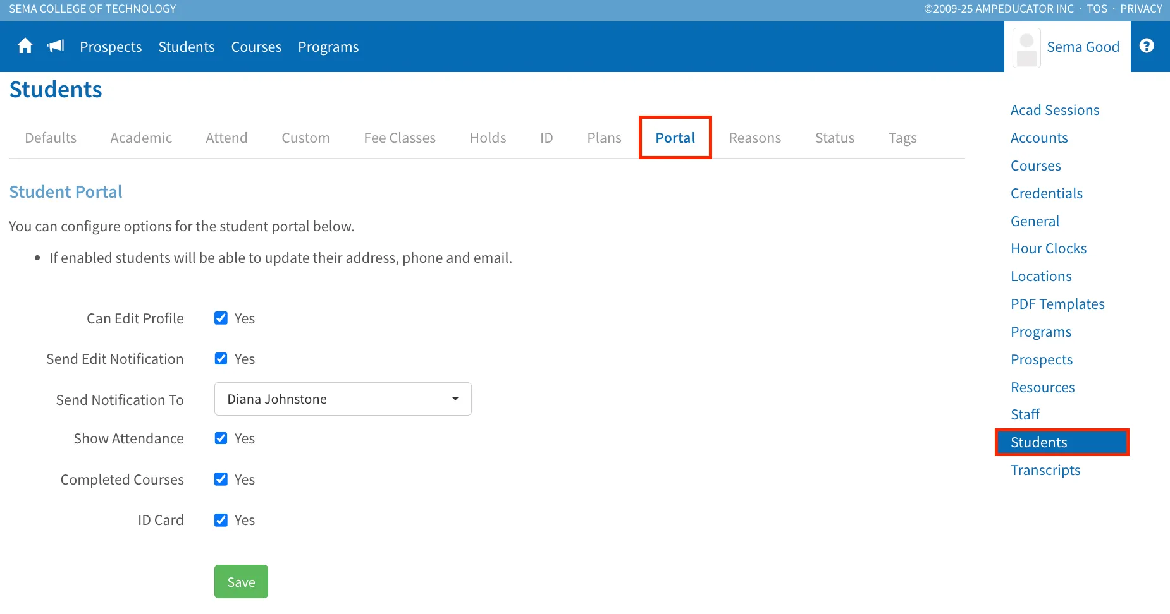Open Staff sidebar link
Image resolution: width=1170 pixels, height=614 pixels.
(x=1025, y=414)
